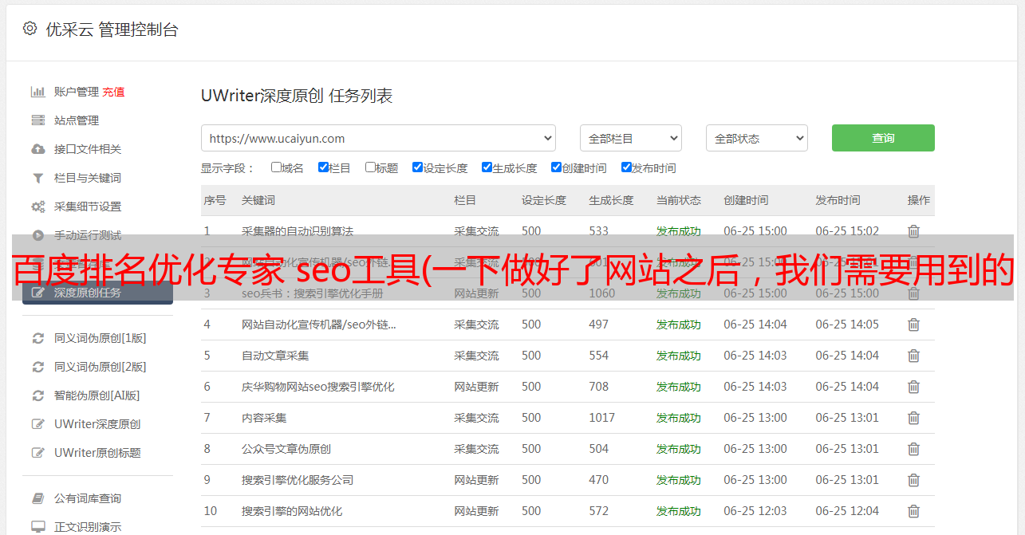Delete the 公众号文章伪原创 task
The image size is (1025, 535).
914,449
